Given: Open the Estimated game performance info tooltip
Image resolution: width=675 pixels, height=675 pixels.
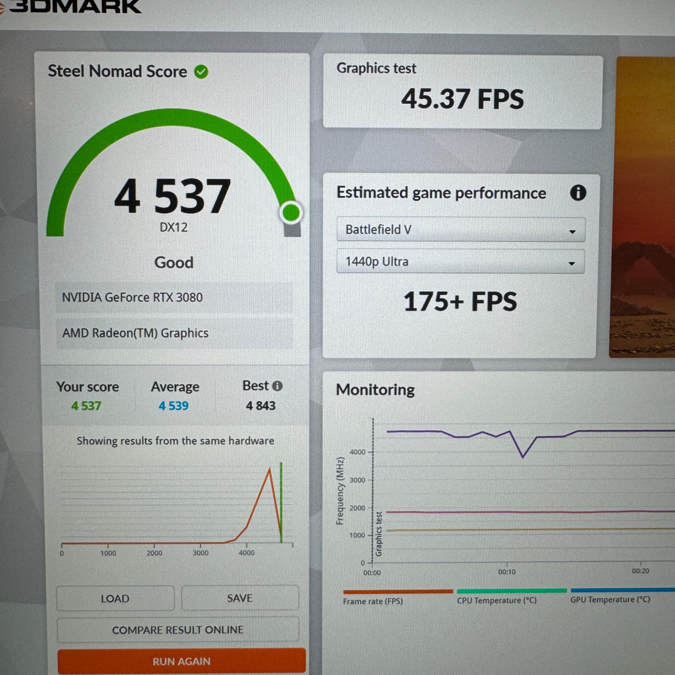Looking at the screenshot, I should [578, 192].
